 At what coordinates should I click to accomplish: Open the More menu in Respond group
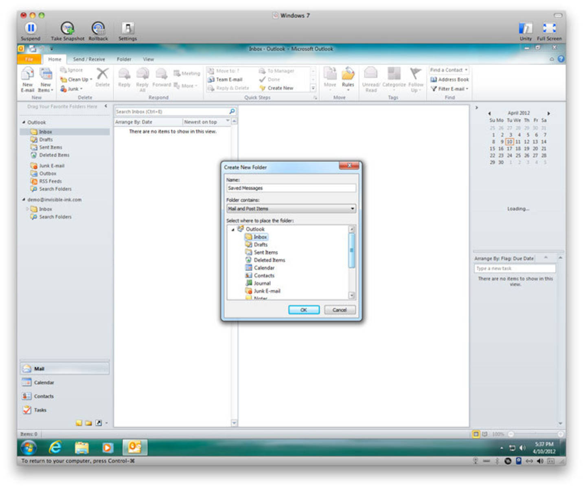[185, 86]
